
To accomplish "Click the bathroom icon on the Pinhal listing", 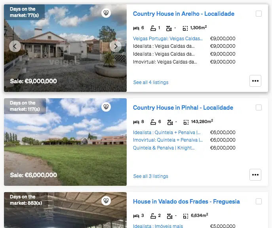I will tap(153, 122).
